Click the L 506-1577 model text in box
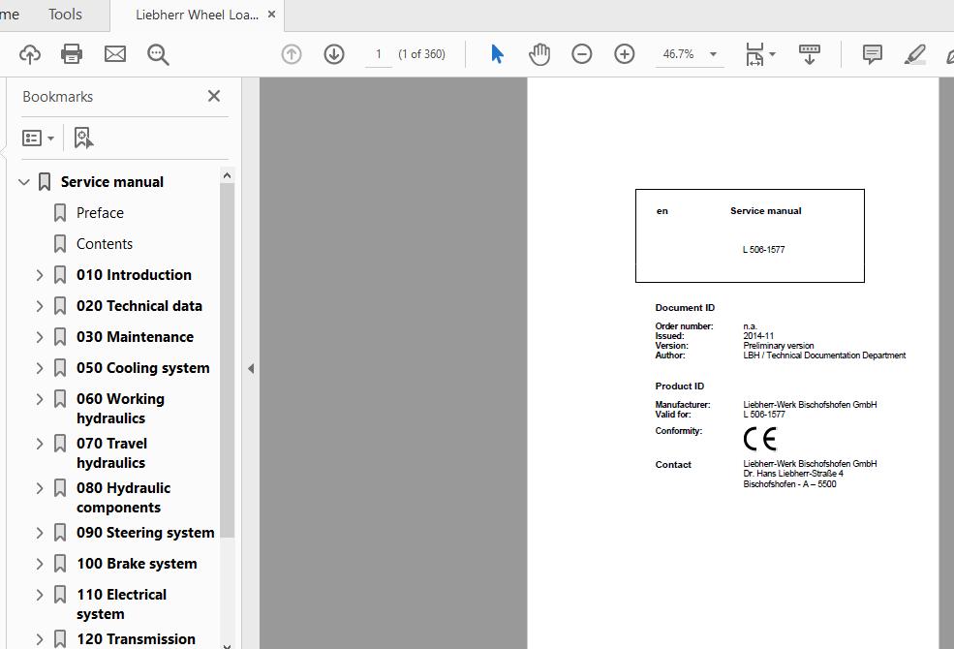 click(763, 250)
